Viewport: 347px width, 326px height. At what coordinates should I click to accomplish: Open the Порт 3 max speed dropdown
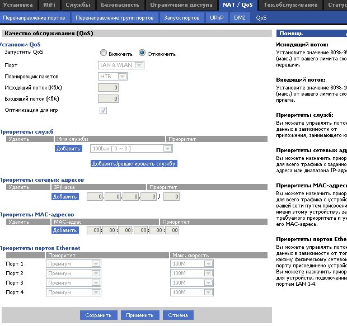click(192, 283)
